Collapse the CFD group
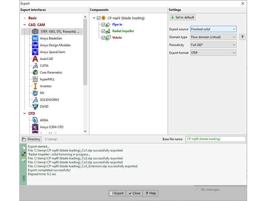Viewport: 265px width, 201px height. click(25, 113)
